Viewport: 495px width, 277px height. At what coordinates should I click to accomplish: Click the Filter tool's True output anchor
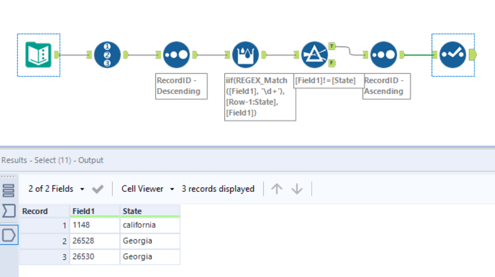(x=332, y=46)
